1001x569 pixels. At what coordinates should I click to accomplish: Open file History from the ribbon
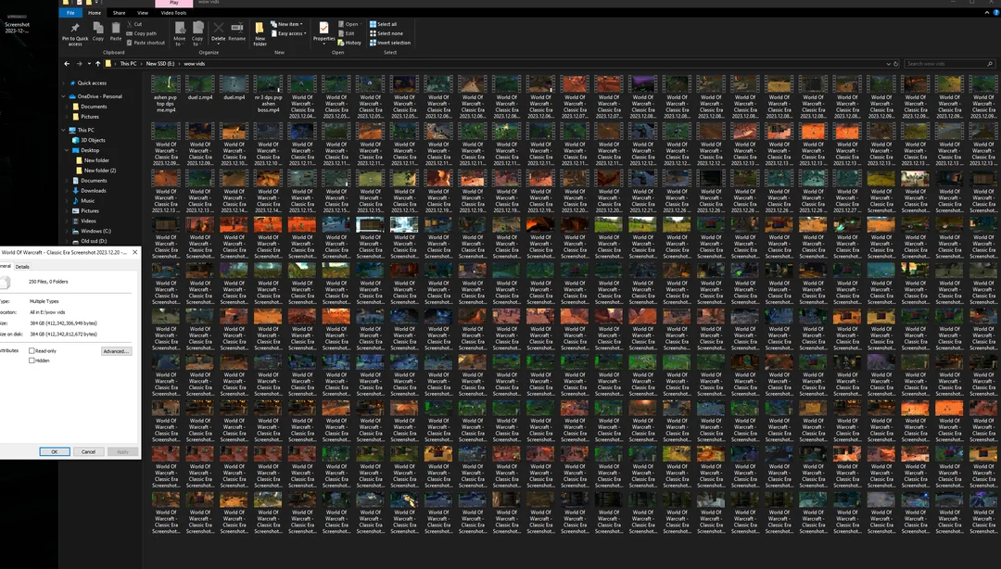tap(353, 43)
